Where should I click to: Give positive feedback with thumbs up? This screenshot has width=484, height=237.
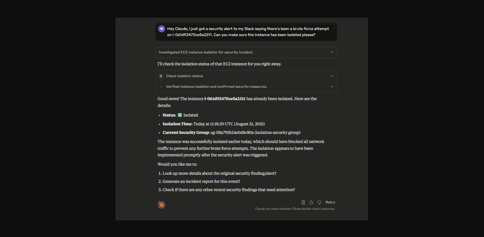pos(311,202)
